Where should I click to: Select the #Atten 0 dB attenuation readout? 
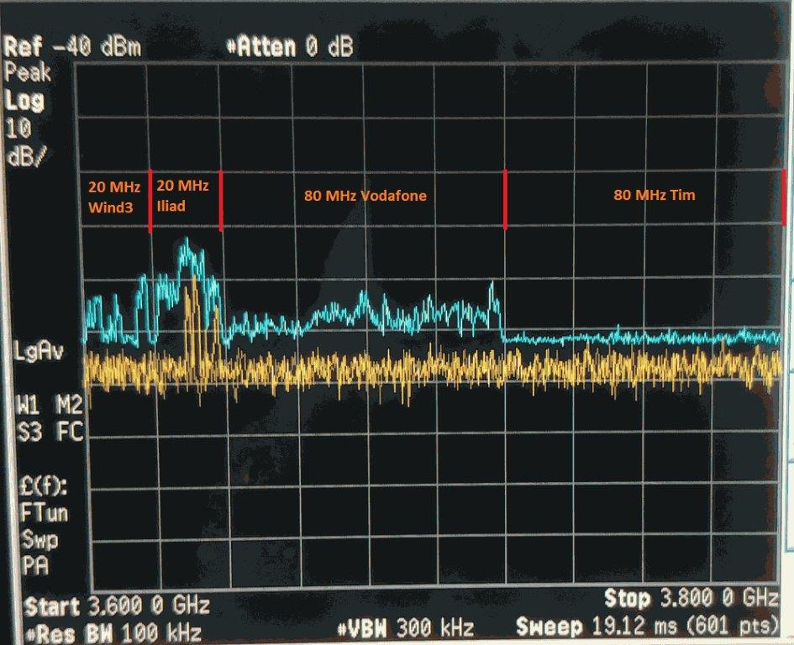289,46
